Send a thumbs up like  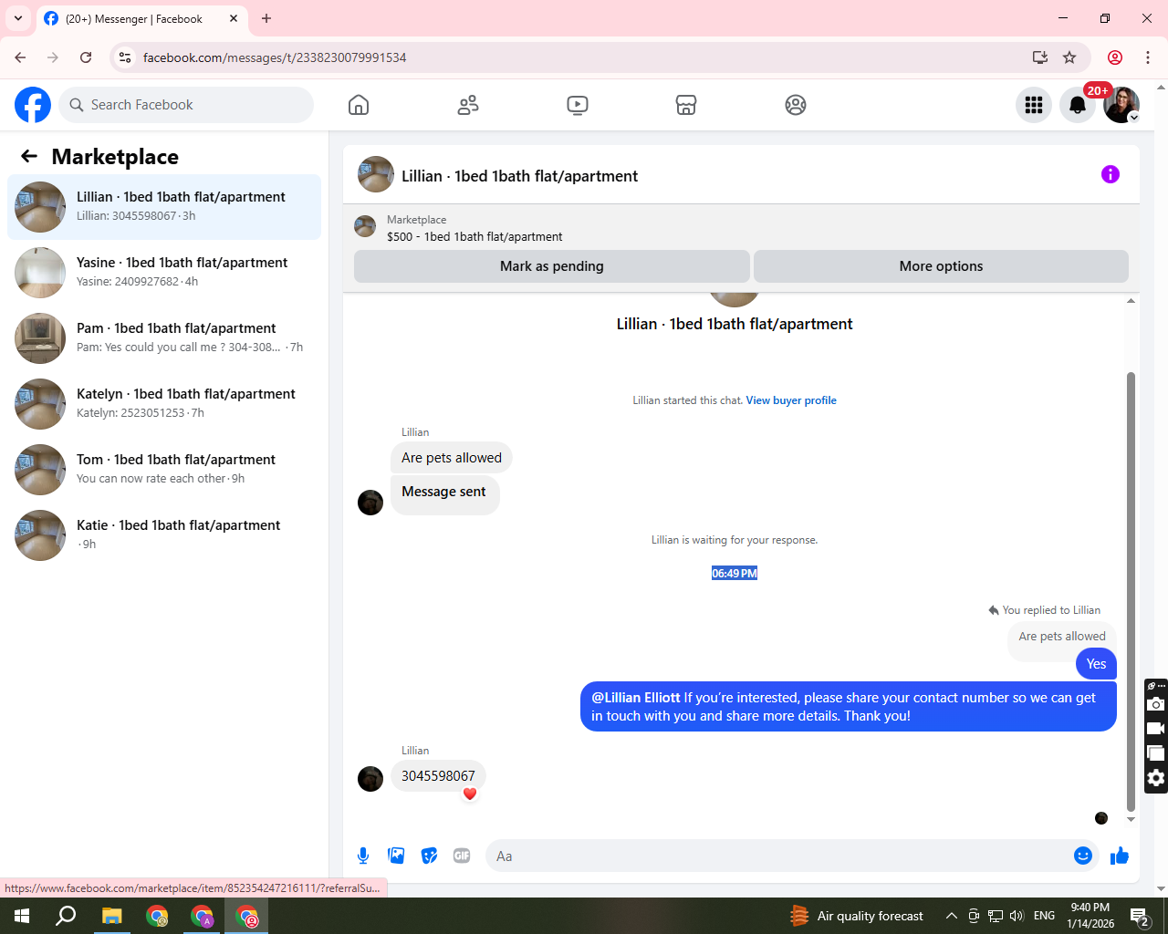pyautogui.click(x=1120, y=856)
